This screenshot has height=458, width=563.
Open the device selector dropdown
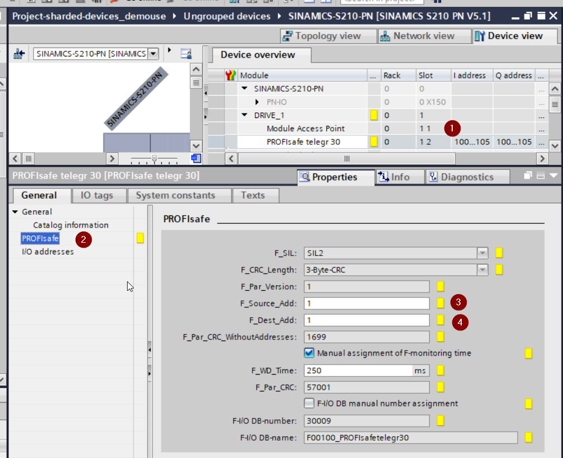tap(153, 54)
